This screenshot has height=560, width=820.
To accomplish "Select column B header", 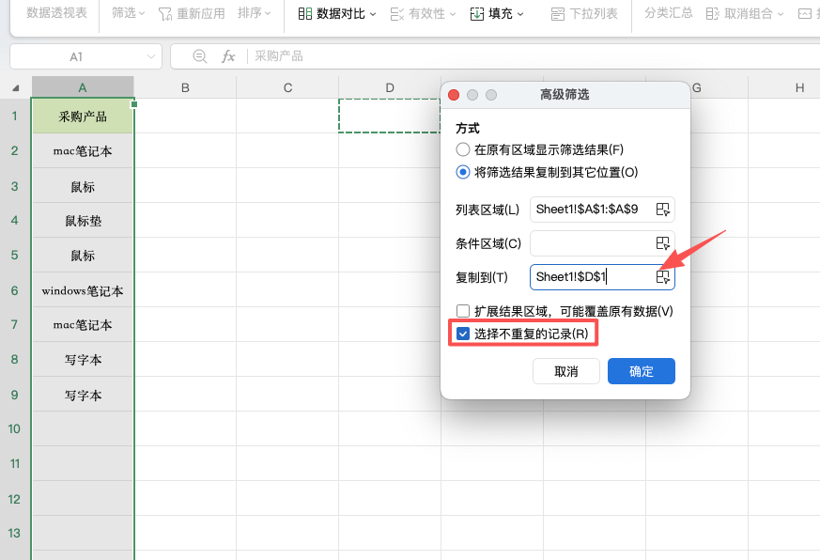I will tap(185, 87).
